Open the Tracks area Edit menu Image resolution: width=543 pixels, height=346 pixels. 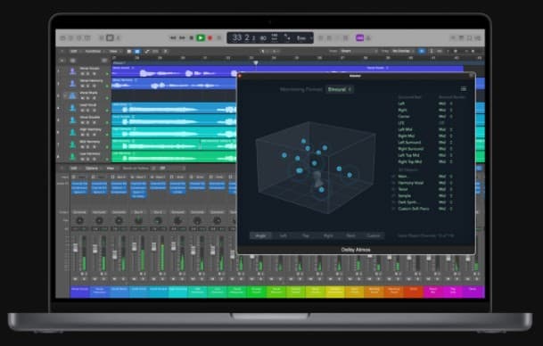pyautogui.click(x=73, y=51)
